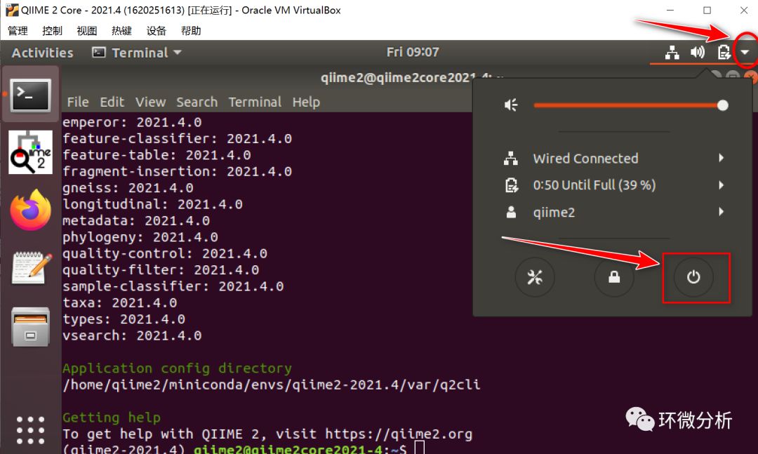Click the 'vsearch: 2021.4.0' line

(132, 335)
